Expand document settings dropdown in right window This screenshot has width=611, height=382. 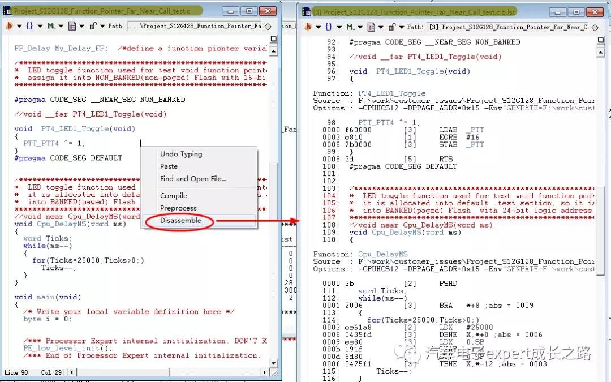tap(381, 27)
